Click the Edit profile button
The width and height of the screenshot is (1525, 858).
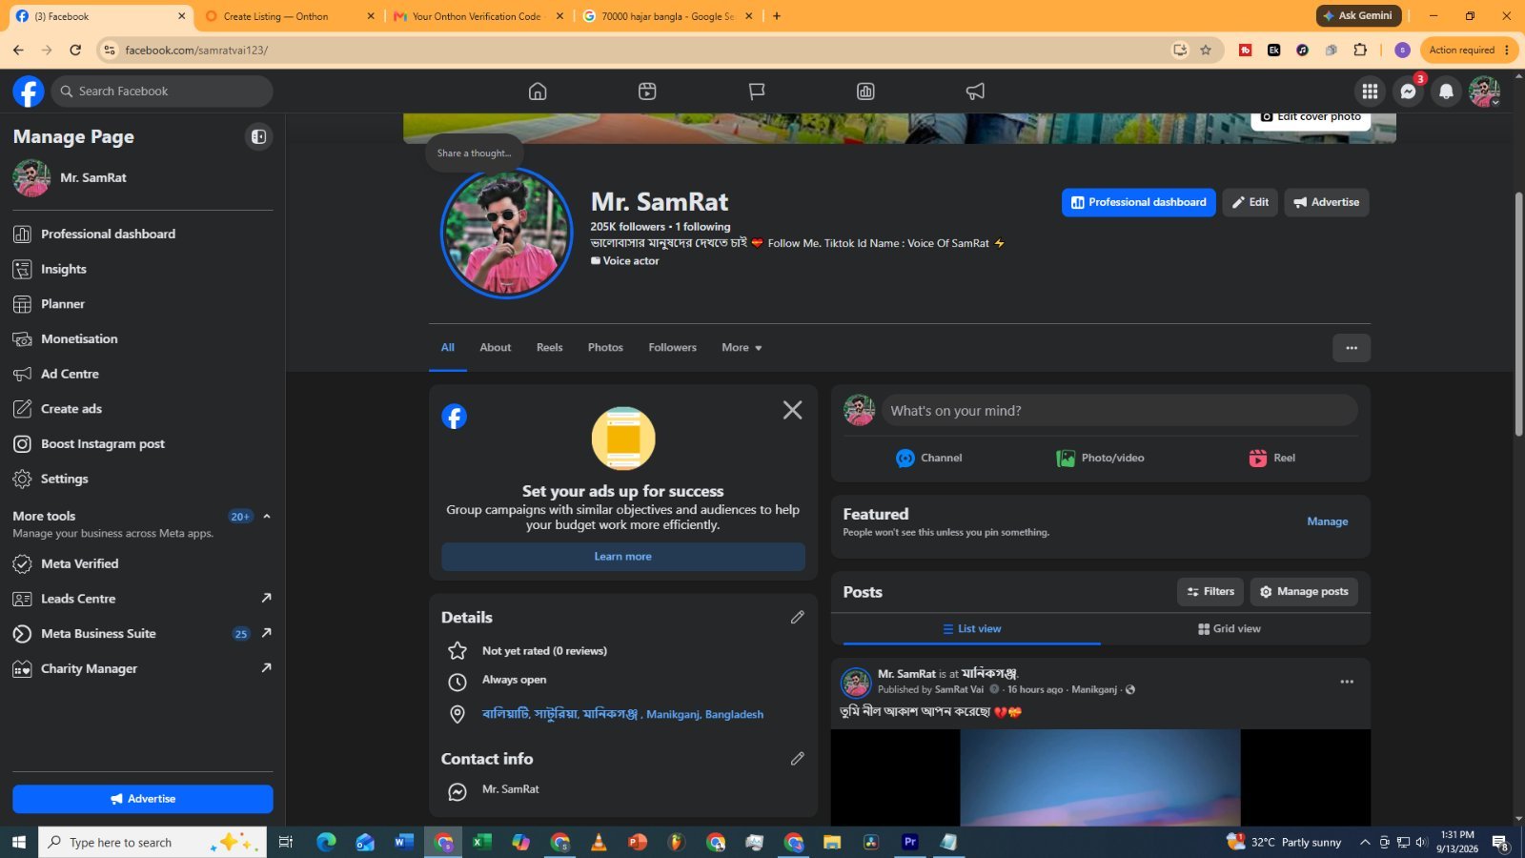pos(1250,202)
